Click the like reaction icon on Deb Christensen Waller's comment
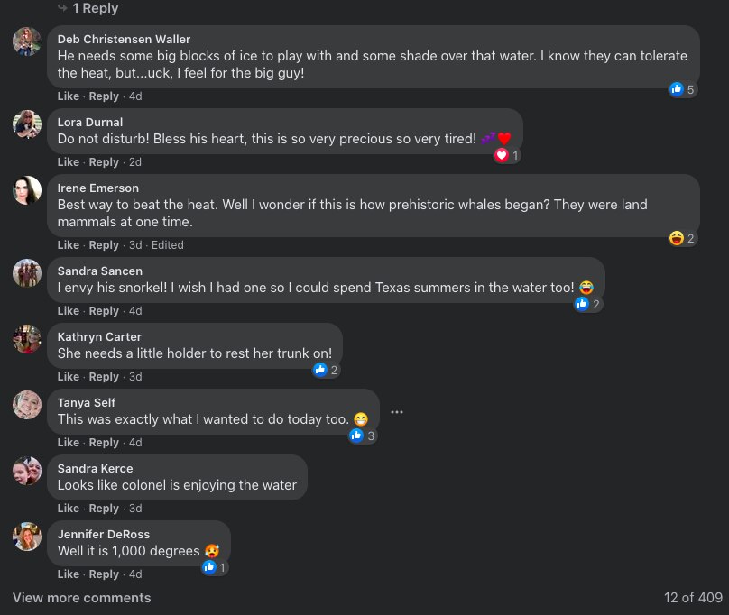 click(677, 89)
